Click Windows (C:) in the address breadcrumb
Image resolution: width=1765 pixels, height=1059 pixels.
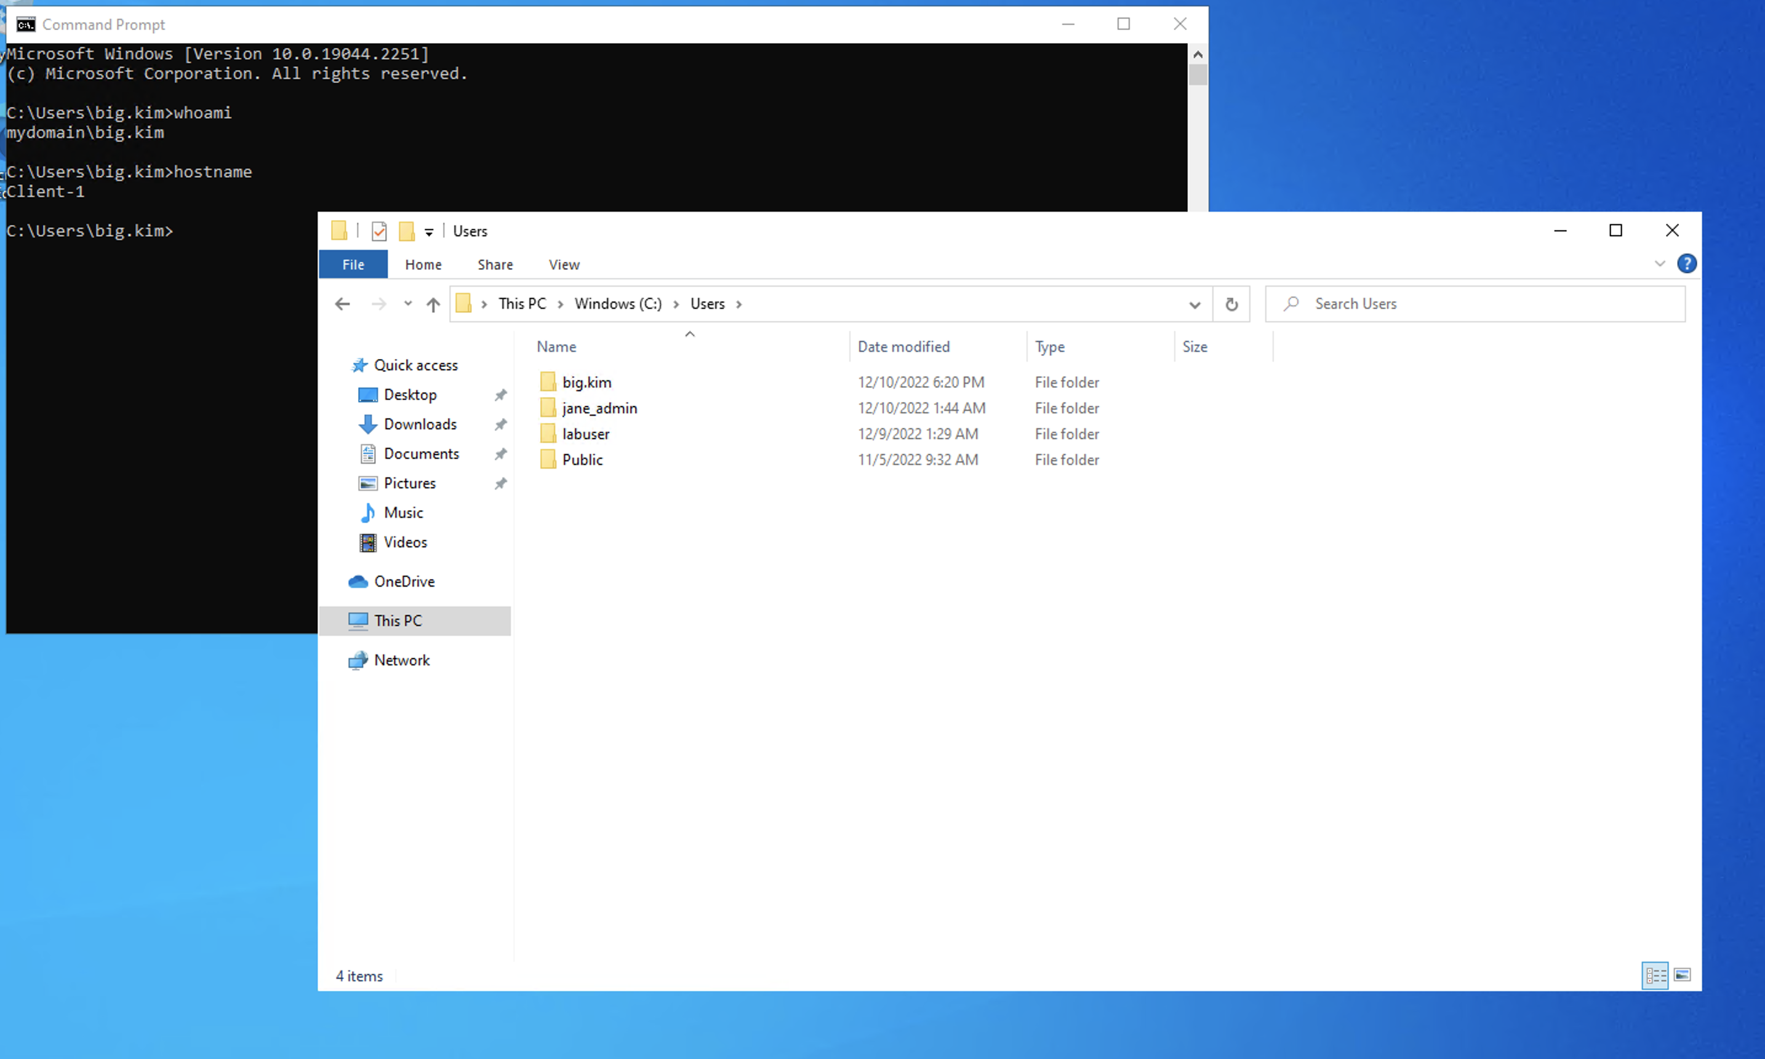coord(618,304)
